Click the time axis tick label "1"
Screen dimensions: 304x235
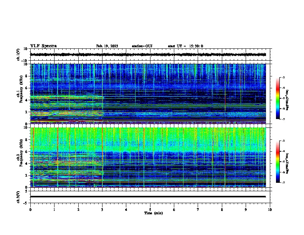click(x=54, y=210)
